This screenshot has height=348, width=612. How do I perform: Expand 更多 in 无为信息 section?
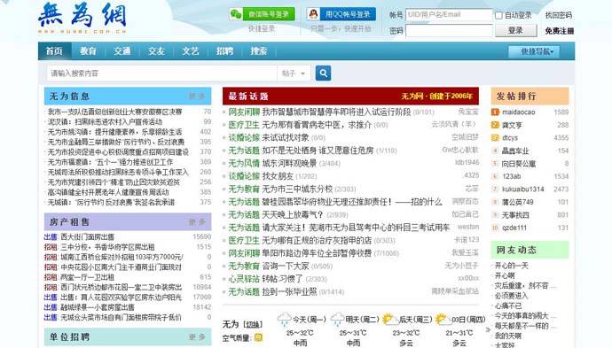(x=197, y=97)
